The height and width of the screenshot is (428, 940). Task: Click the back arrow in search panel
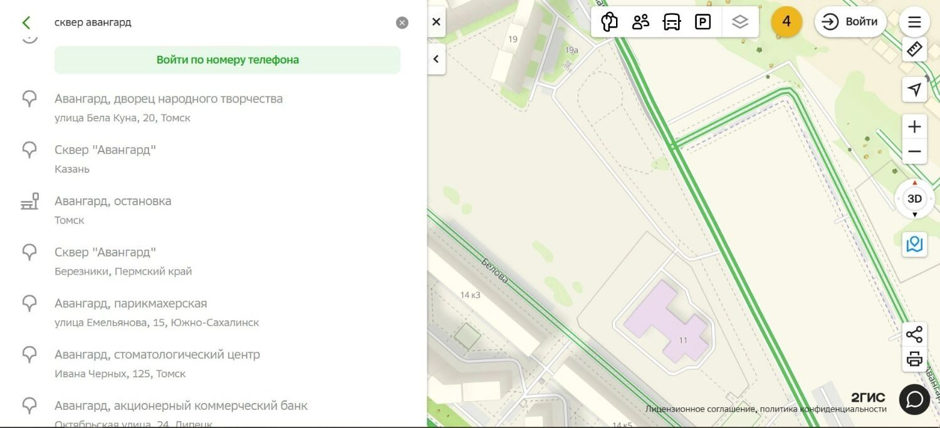click(x=26, y=23)
